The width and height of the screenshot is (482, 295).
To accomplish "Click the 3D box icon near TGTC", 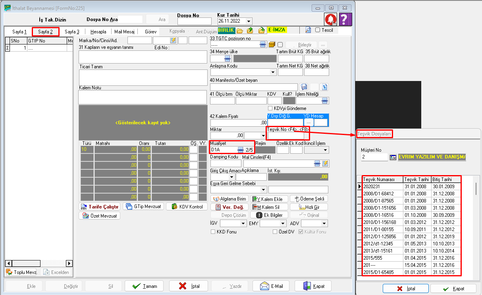I will [272, 44].
